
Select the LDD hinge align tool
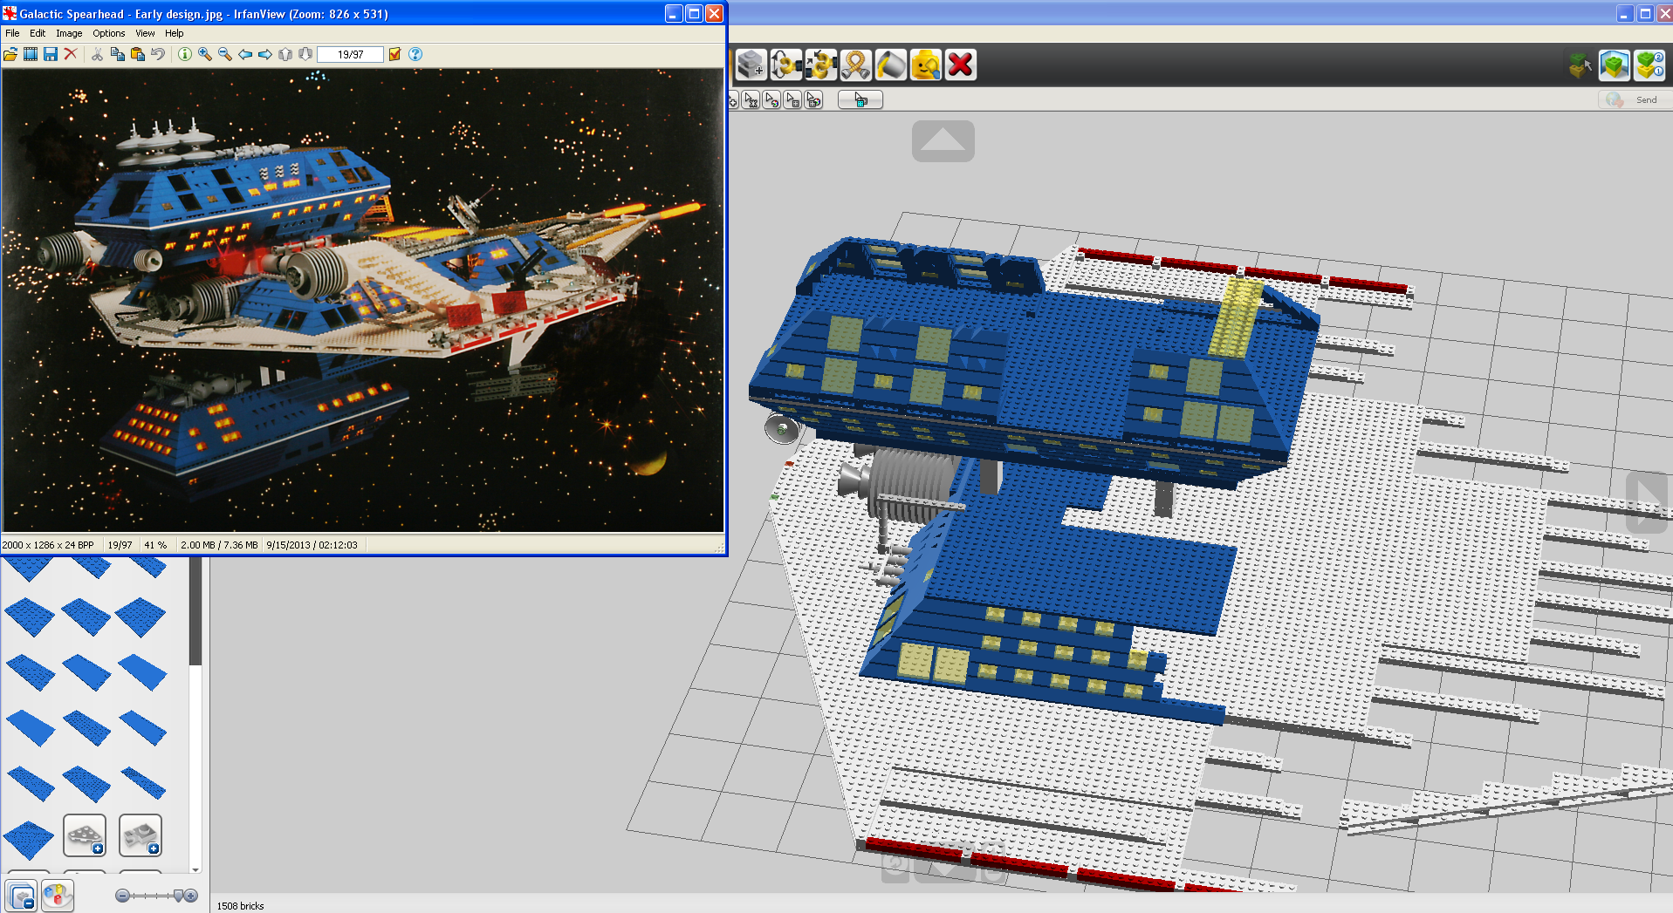point(821,65)
